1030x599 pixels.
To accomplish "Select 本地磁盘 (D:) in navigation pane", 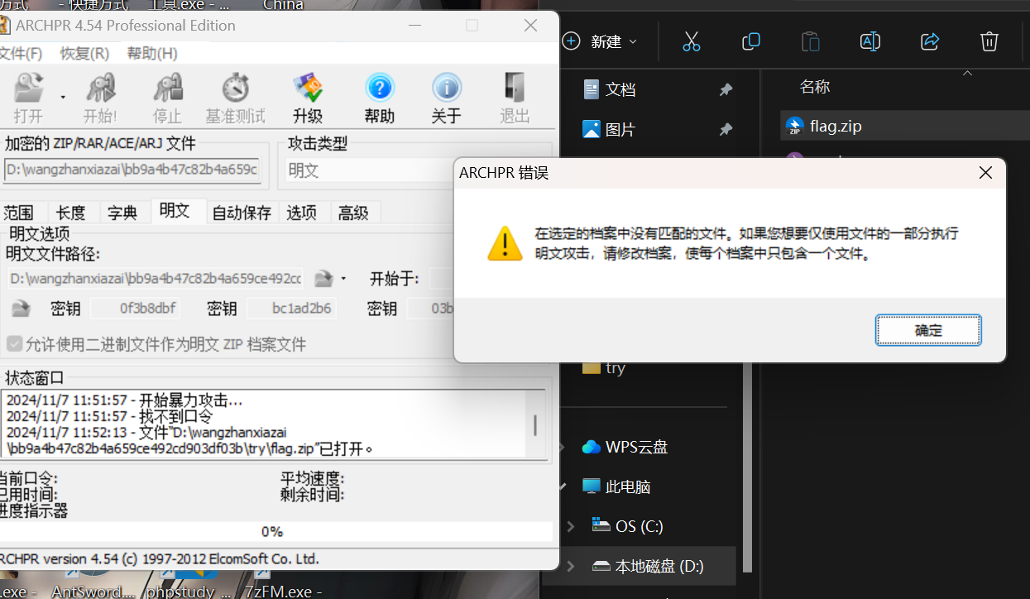I will [x=648, y=567].
